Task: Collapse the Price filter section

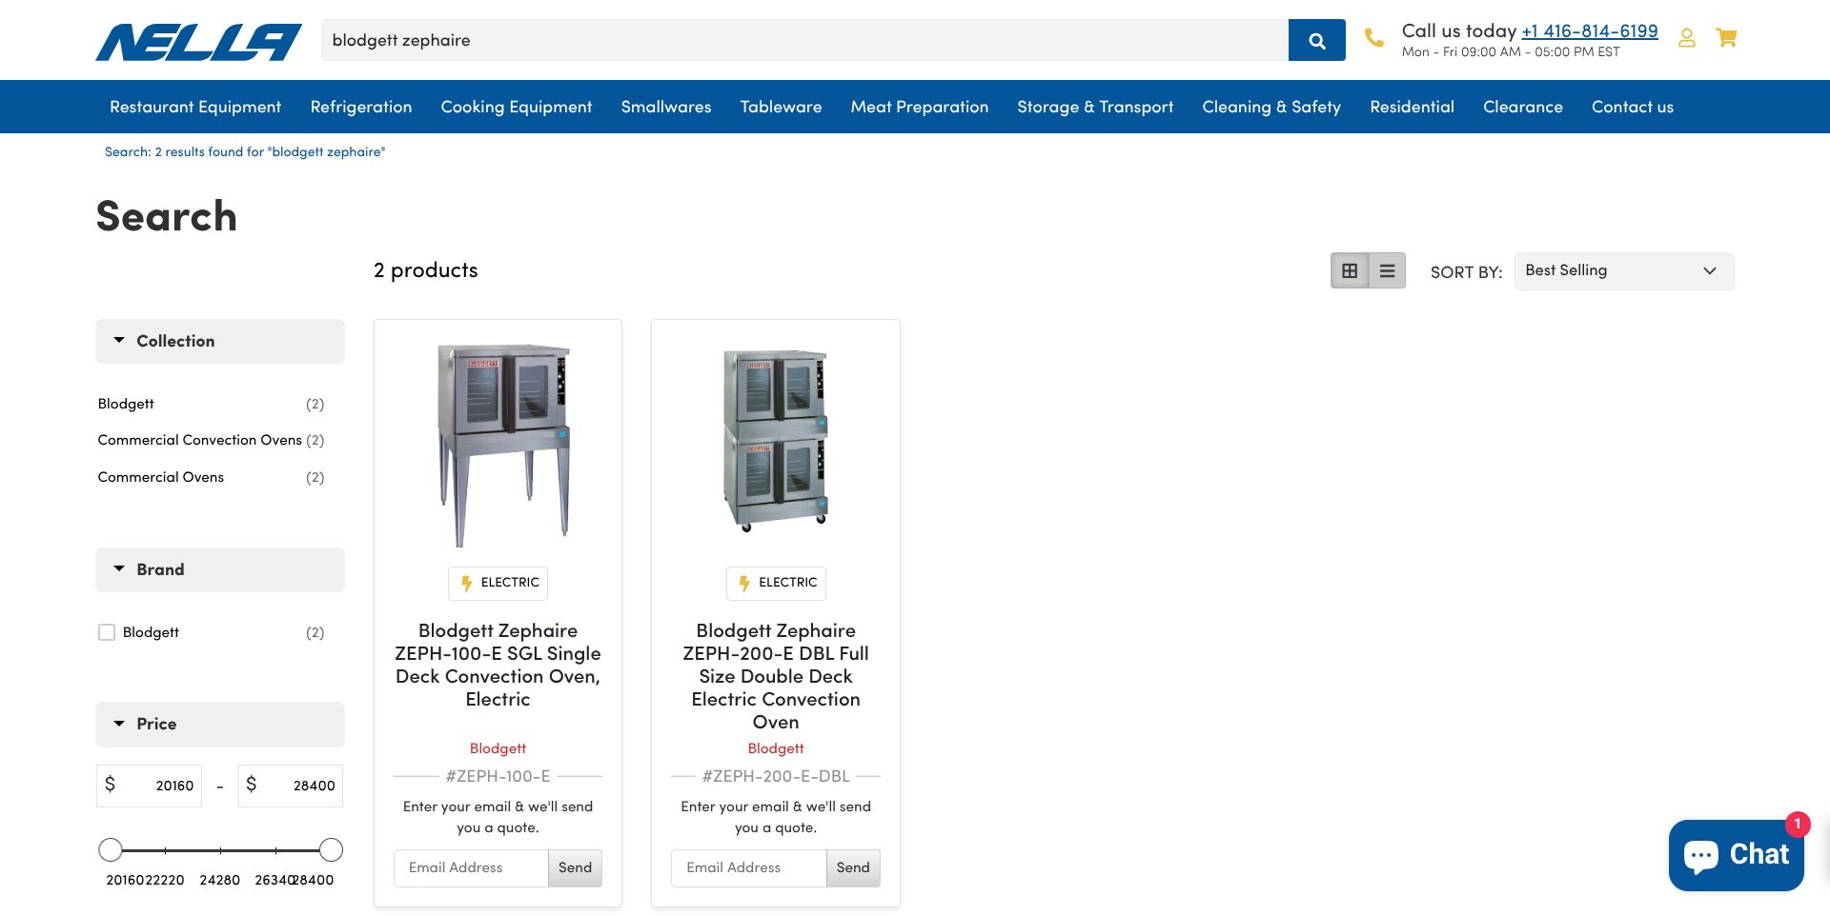Action: coord(220,724)
